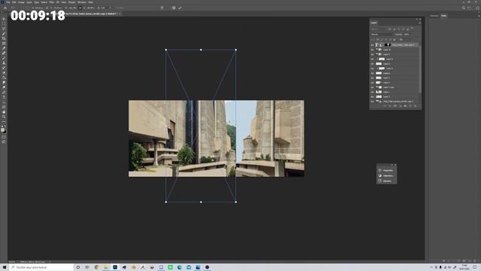
Task: Collapse the floating Layers panel
Action: [416, 20]
